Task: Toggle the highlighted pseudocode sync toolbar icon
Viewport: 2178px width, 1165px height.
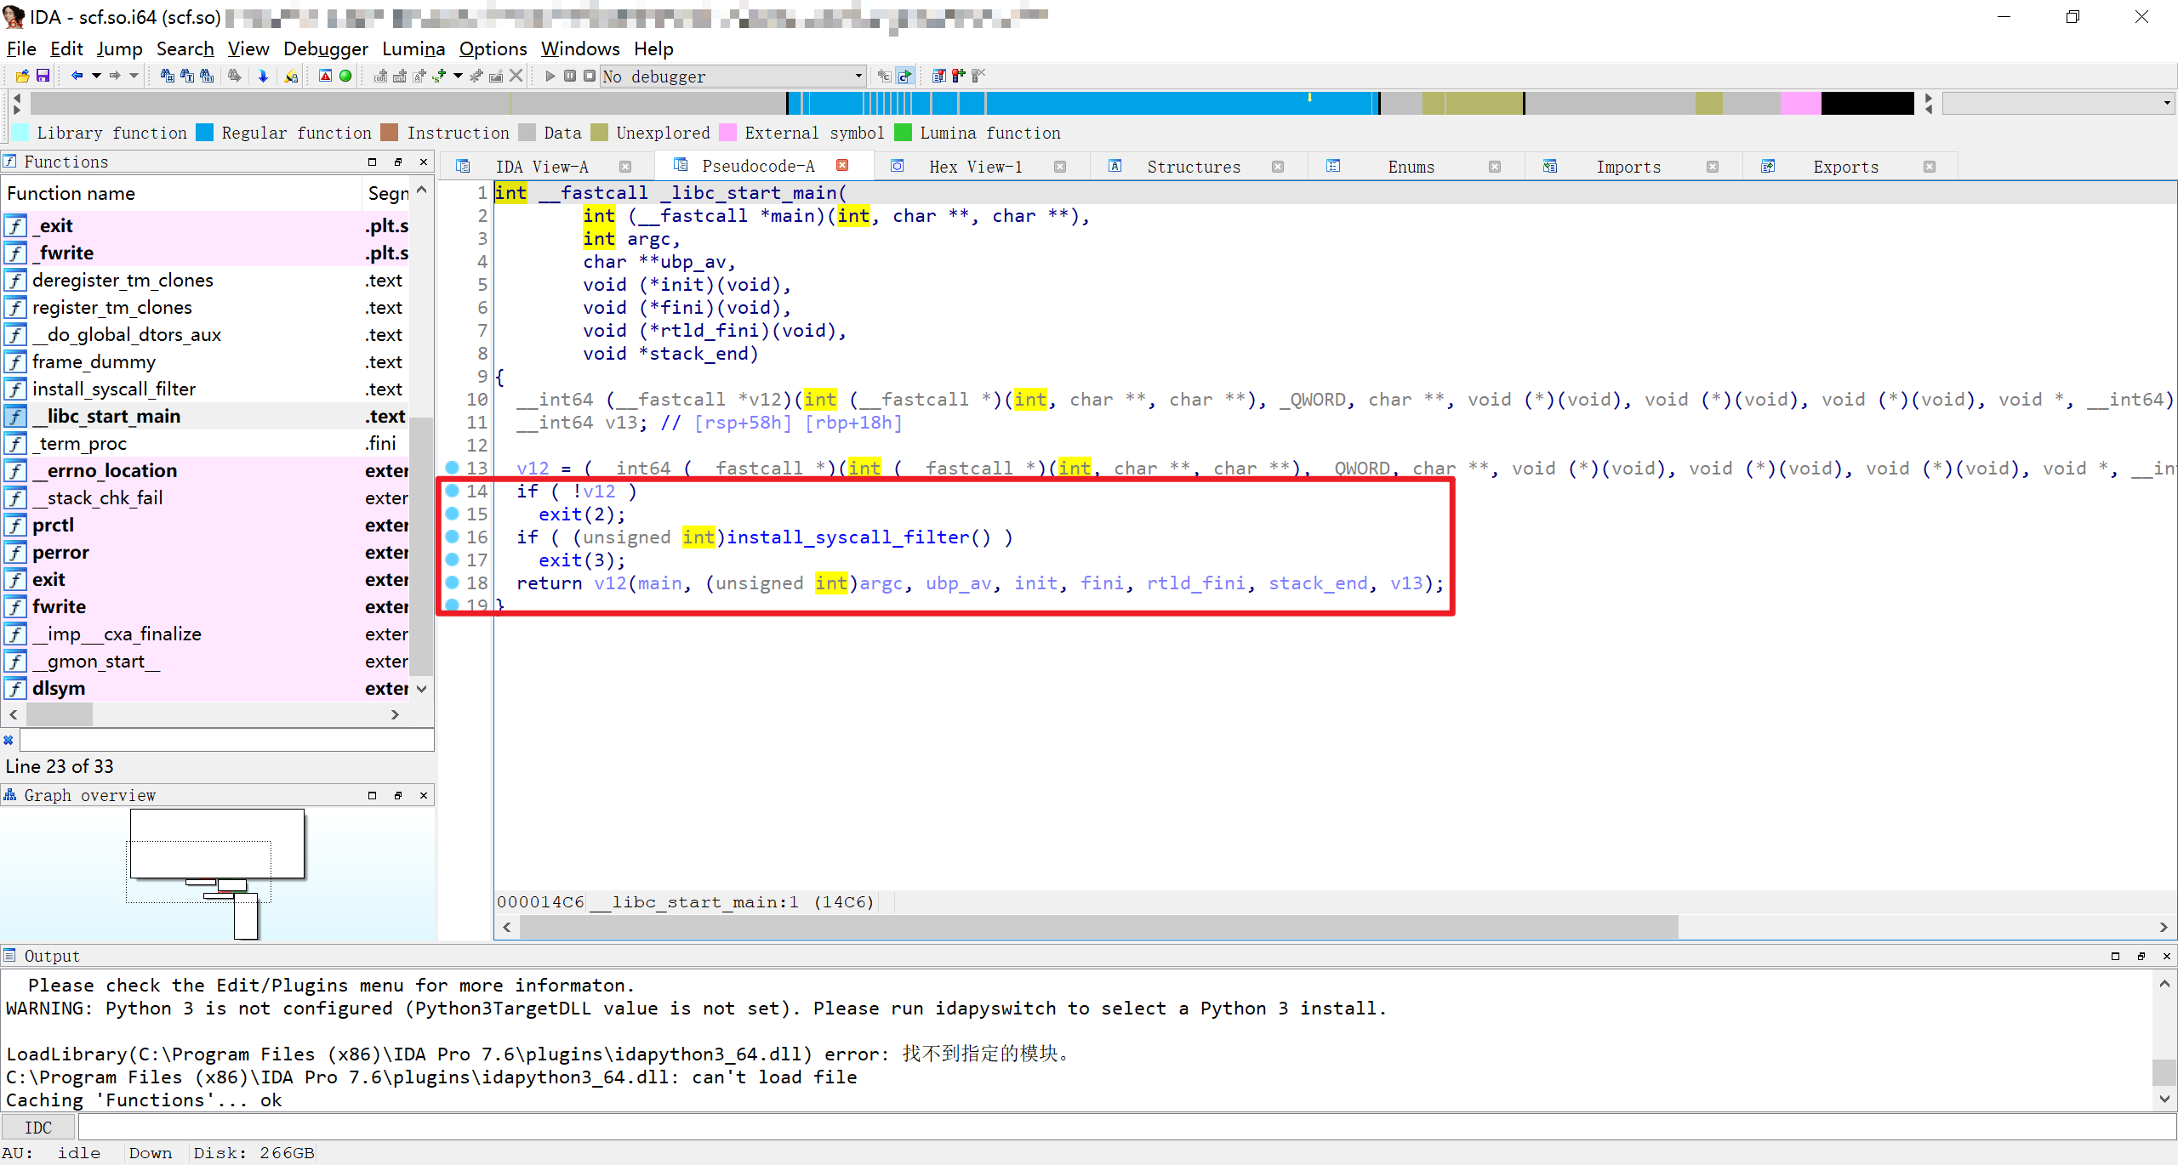Action: [905, 76]
